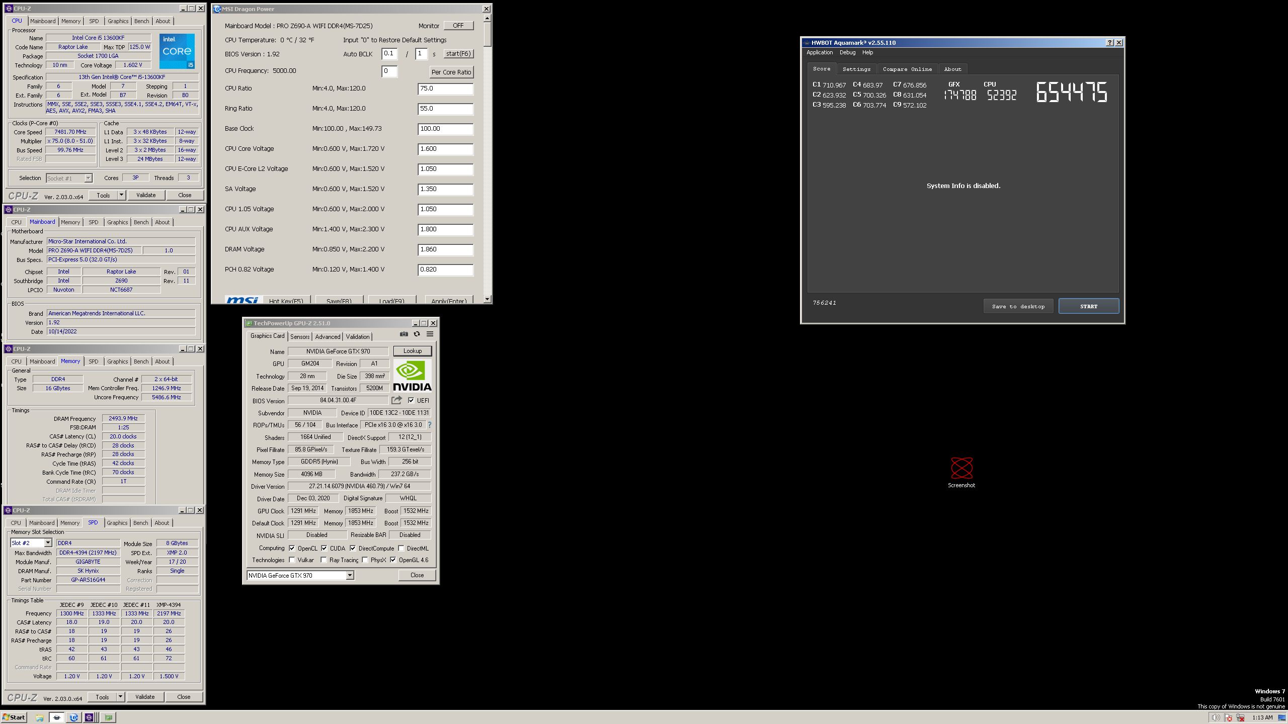Open the Slot #2 memory slot dropdown
The height and width of the screenshot is (724, 1288).
click(x=48, y=543)
